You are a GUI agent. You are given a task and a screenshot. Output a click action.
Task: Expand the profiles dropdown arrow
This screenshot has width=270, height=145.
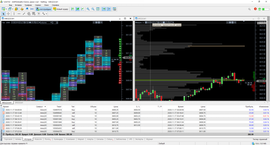coord(13,9)
